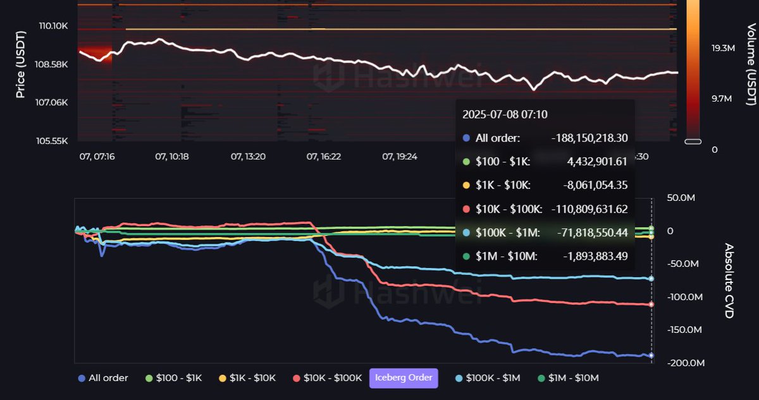759x400 pixels.
Task: Click the tooltip value 4,432,901.61
Action: pos(596,162)
